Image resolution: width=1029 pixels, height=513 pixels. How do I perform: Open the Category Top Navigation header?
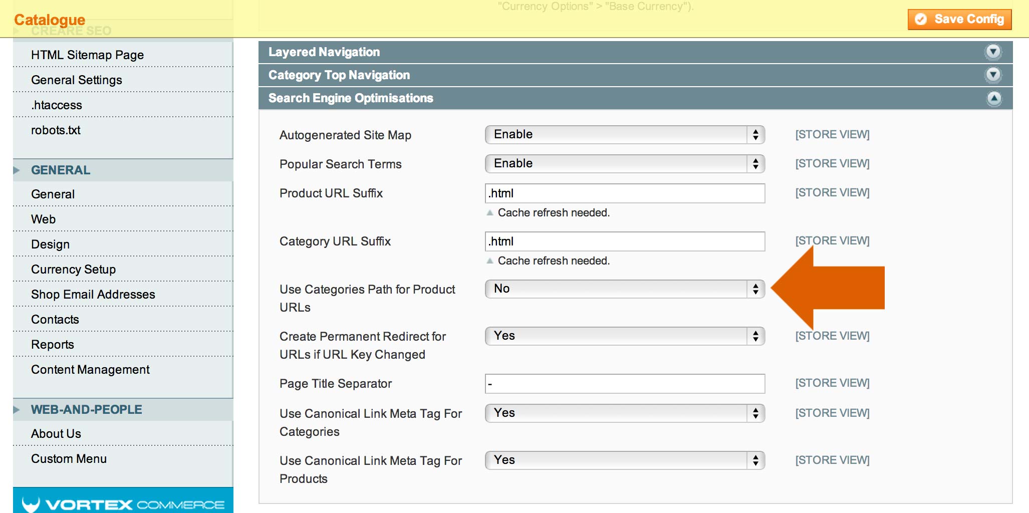[635, 75]
